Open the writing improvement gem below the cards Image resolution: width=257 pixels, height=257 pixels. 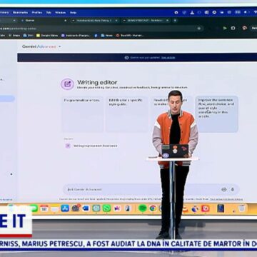pos(91,146)
